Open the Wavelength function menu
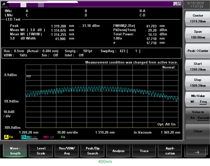Screen dimensions: 210x166 tap(15, 151)
